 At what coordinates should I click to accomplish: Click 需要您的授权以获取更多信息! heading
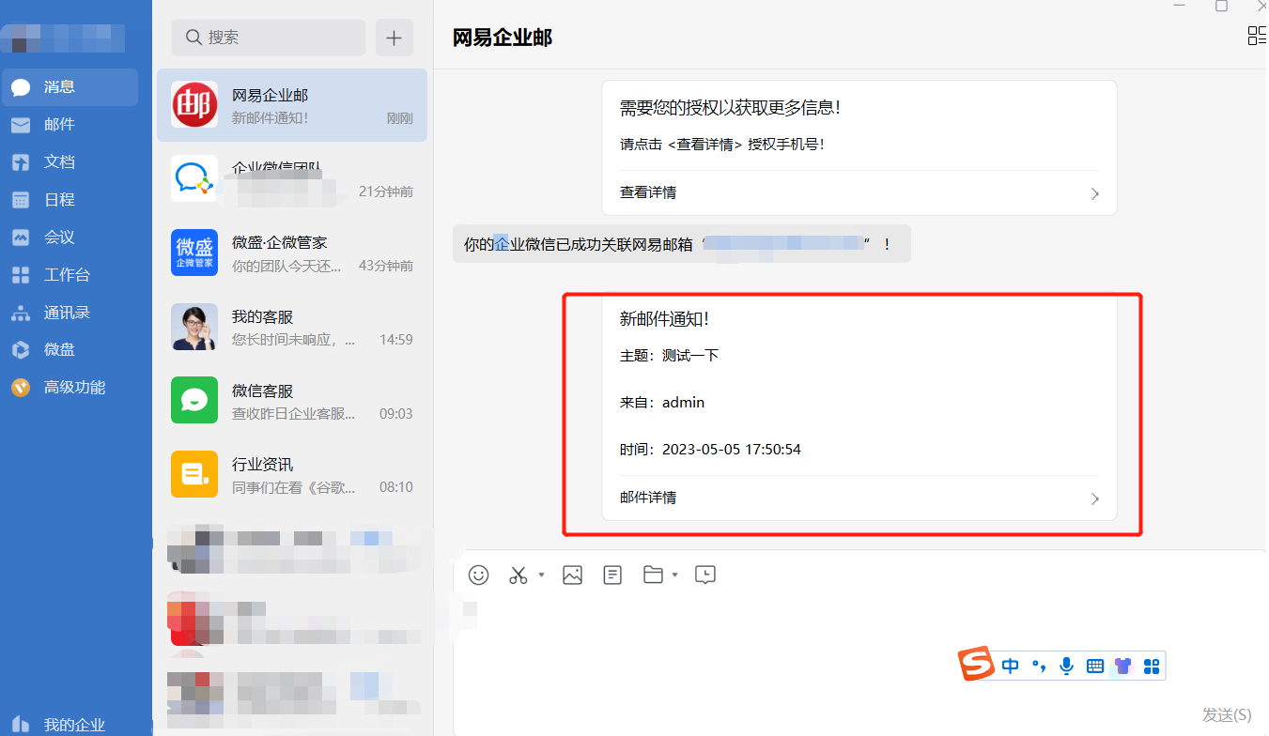pyautogui.click(x=730, y=108)
